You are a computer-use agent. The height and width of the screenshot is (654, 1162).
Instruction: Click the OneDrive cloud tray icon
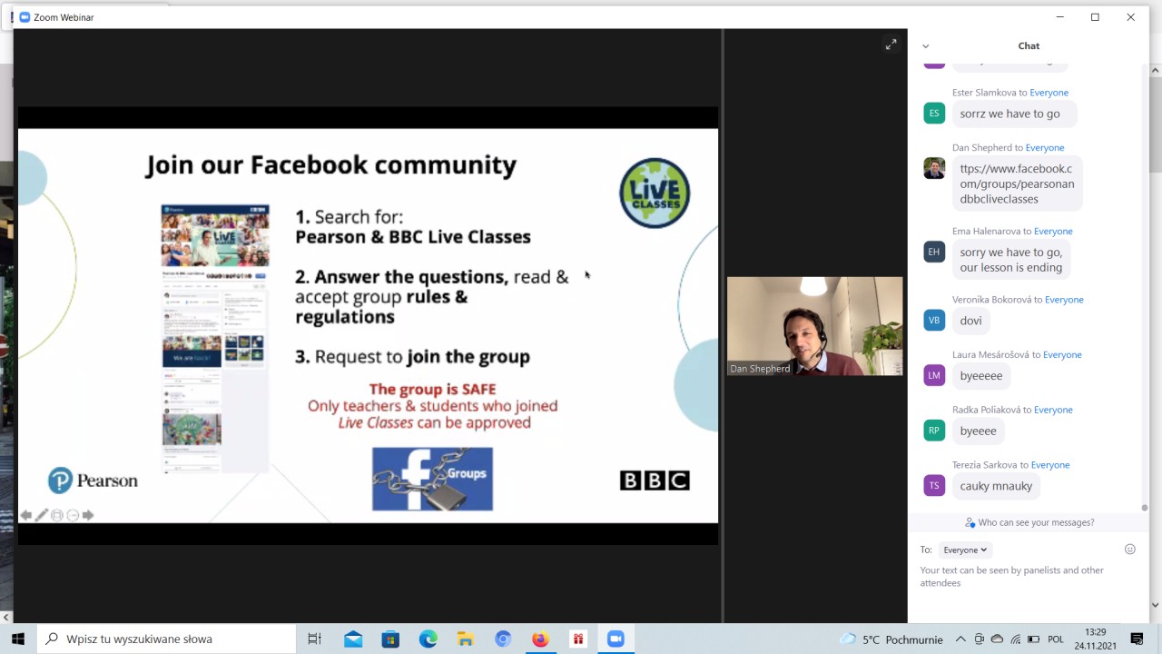(997, 639)
